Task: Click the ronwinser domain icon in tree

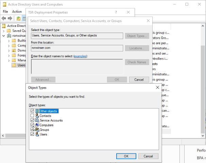Action: [x=9, y=35]
